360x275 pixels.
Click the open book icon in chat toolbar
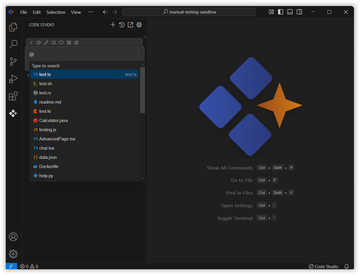pyautogui.click(x=54, y=43)
